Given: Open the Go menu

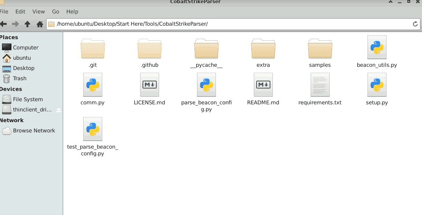Looking at the screenshot, I should click(55, 11).
